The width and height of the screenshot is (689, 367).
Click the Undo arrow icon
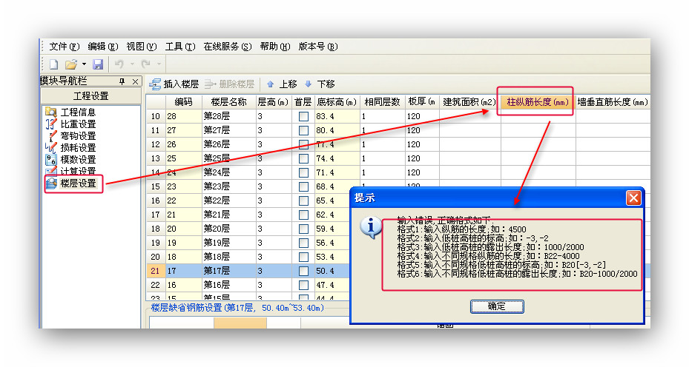[119, 64]
